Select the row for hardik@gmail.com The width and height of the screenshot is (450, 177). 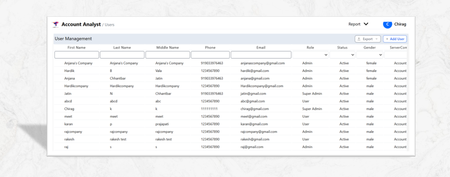[x=255, y=71]
